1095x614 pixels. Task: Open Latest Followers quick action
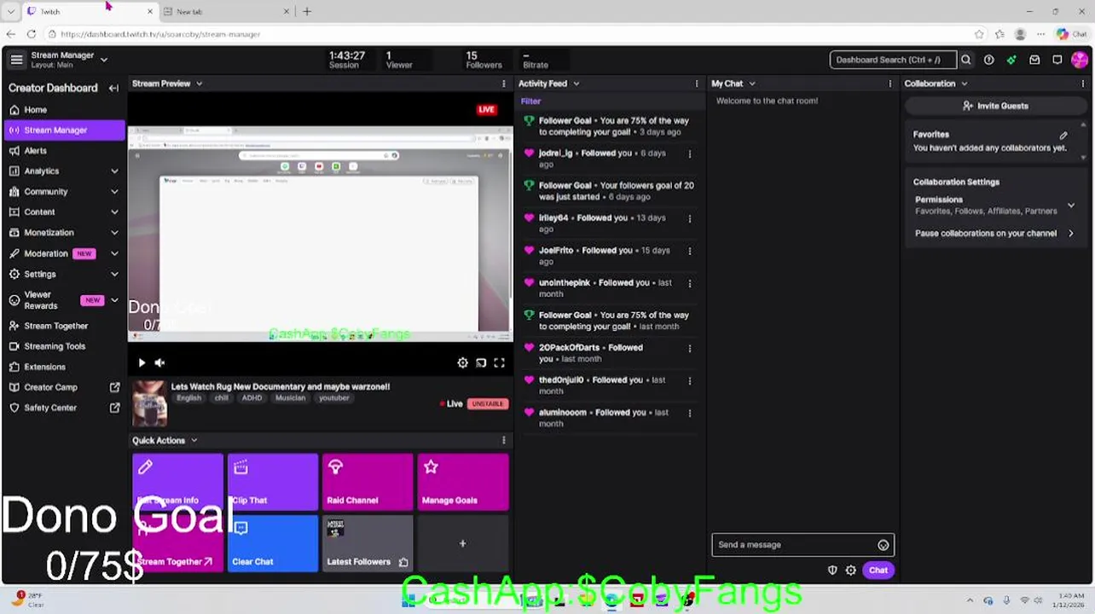tap(368, 543)
